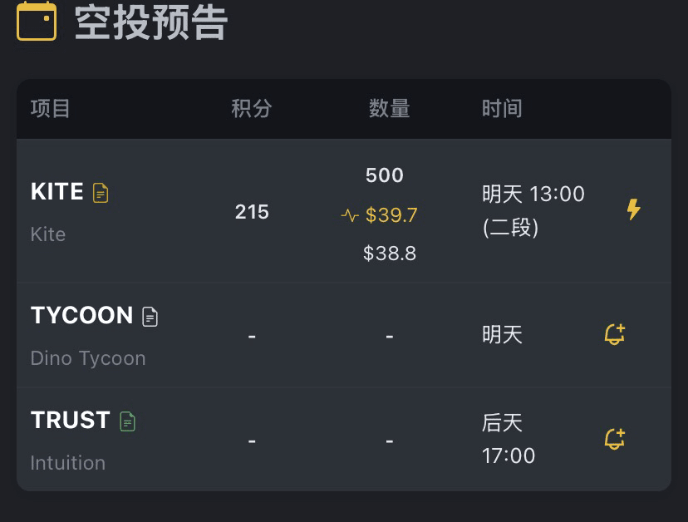Screen dimensions: 688x522
Task: Open the TYCOON document icon
Action: tap(150, 317)
